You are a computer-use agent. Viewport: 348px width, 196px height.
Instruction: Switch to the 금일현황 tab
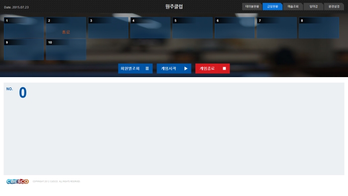click(x=272, y=6)
